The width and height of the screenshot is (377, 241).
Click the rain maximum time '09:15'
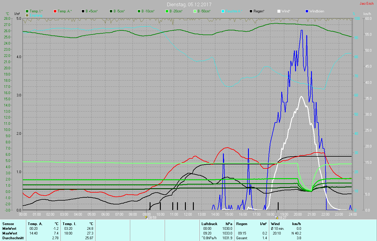242,233
